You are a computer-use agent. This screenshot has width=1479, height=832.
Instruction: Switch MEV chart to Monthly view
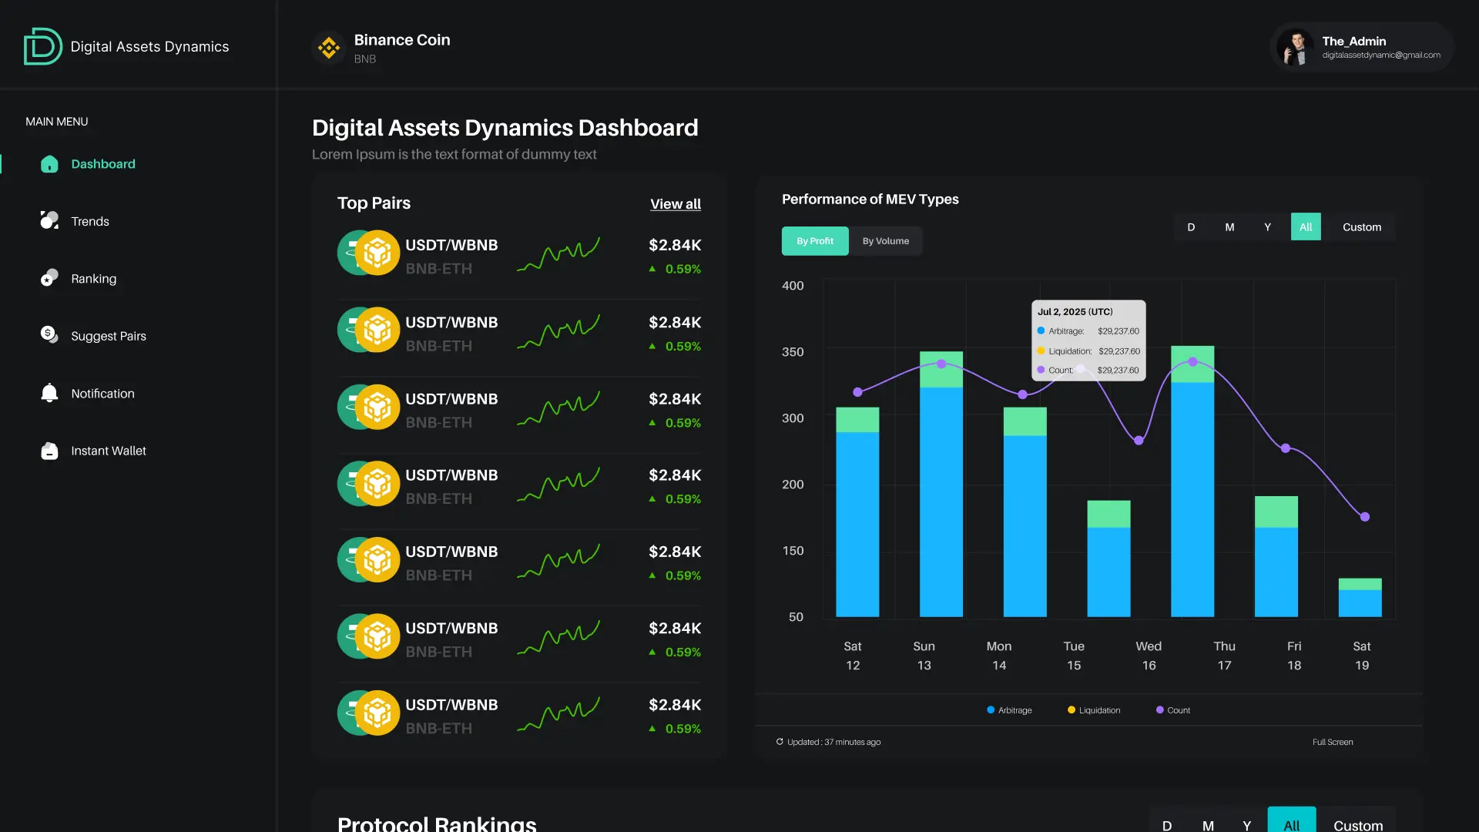[x=1229, y=226]
